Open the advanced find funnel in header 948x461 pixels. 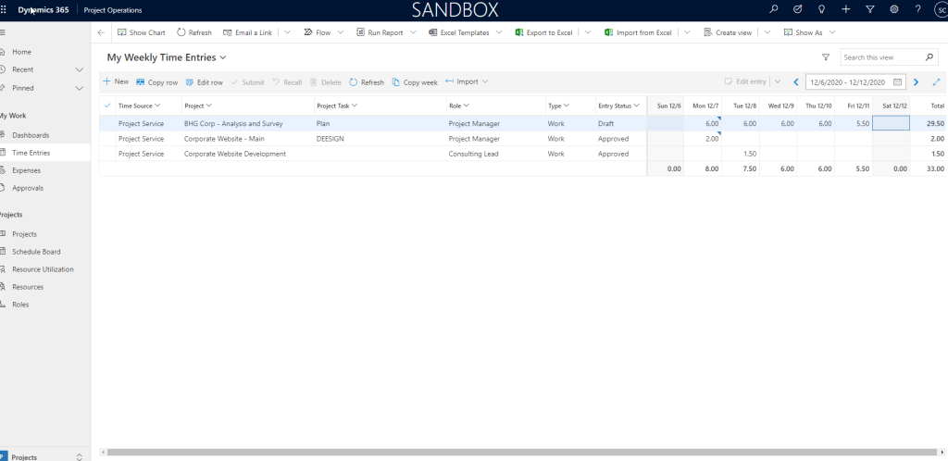pyautogui.click(x=869, y=9)
